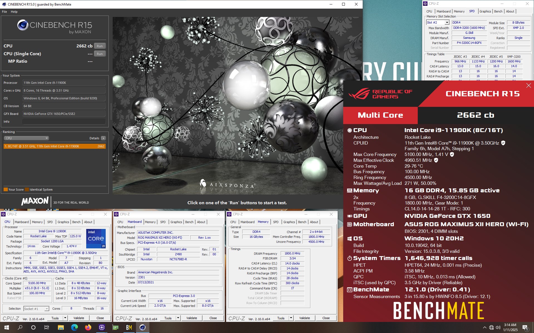Open Task View on taskbar
This screenshot has width=534, height=333.
point(47,327)
